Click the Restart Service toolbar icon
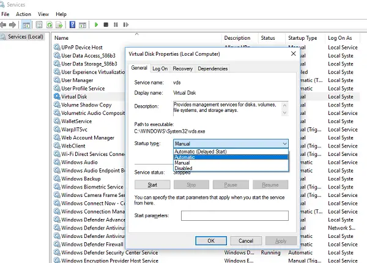The height and width of the screenshot is (263, 367). click(x=126, y=24)
